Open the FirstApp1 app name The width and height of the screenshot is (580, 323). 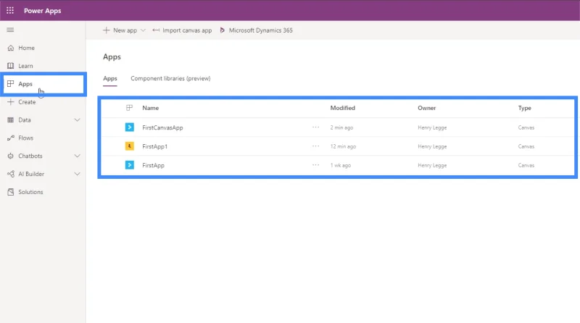click(x=154, y=146)
